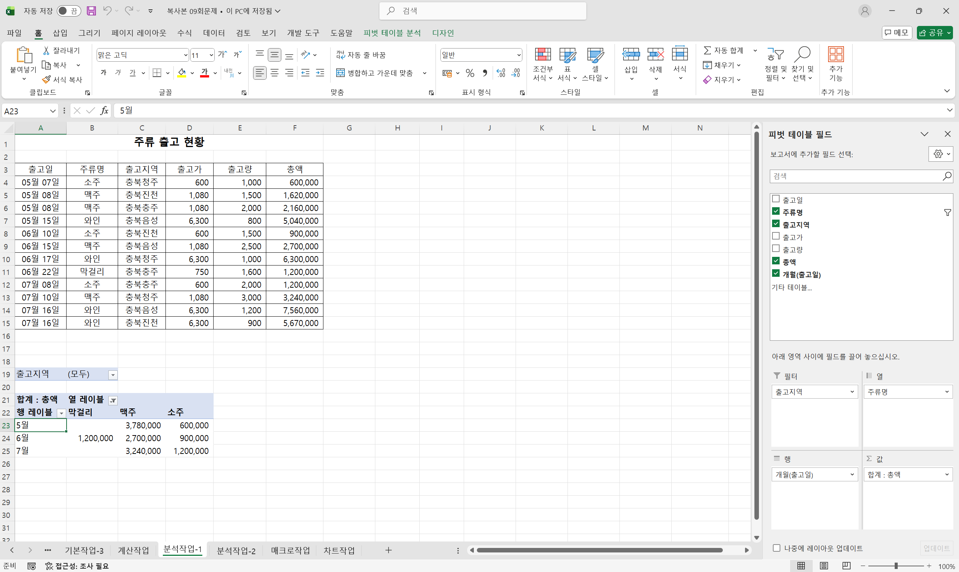
Task: Click the Format Painter (서식 복사) icon
Action: (47, 79)
